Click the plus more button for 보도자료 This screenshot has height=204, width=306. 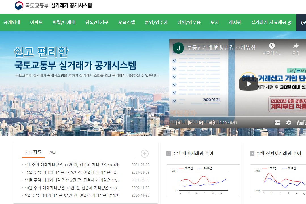(145, 154)
